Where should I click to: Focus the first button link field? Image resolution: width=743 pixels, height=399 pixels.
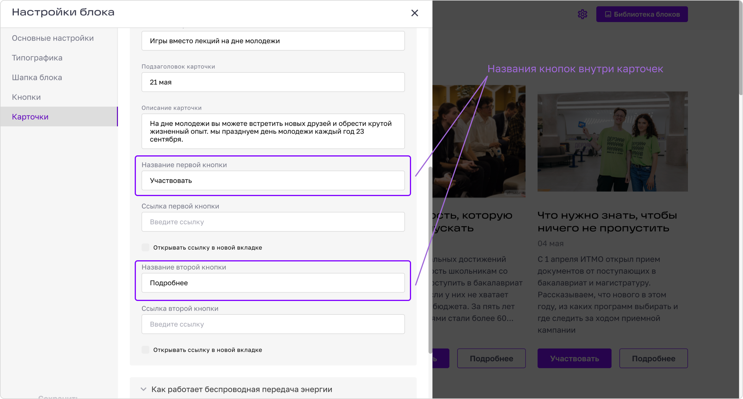273,222
